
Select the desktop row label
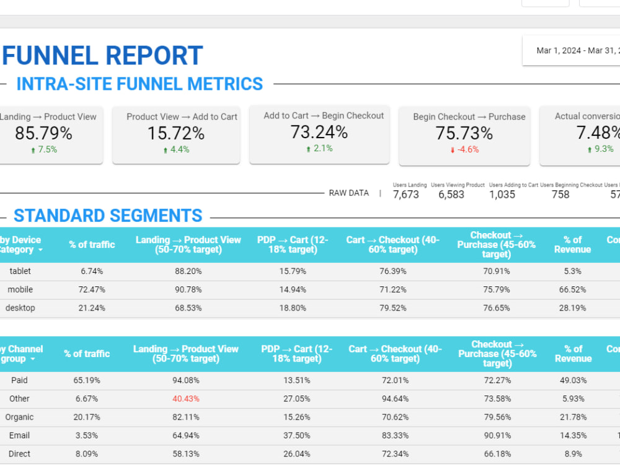coord(20,308)
